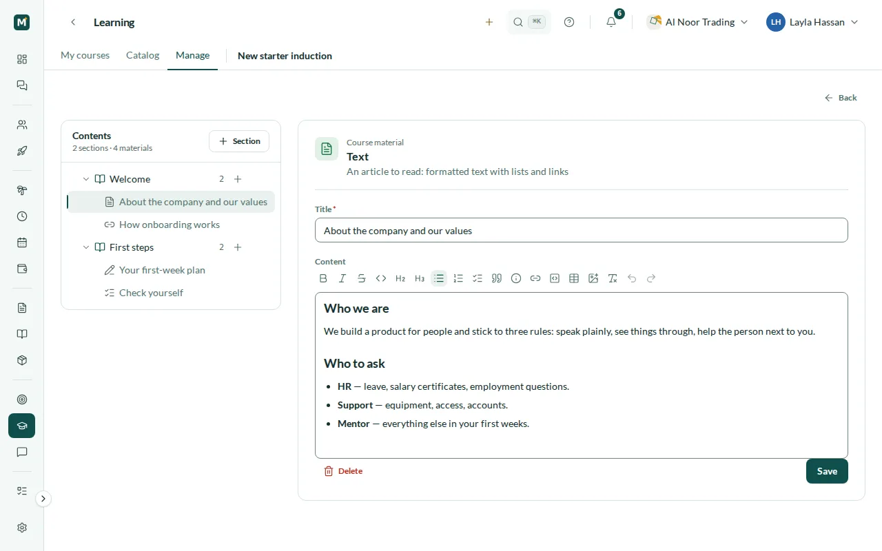Image resolution: width=882 pixels, height=551 pixels.
Task: Insert a table
Action: click(574, 278)
